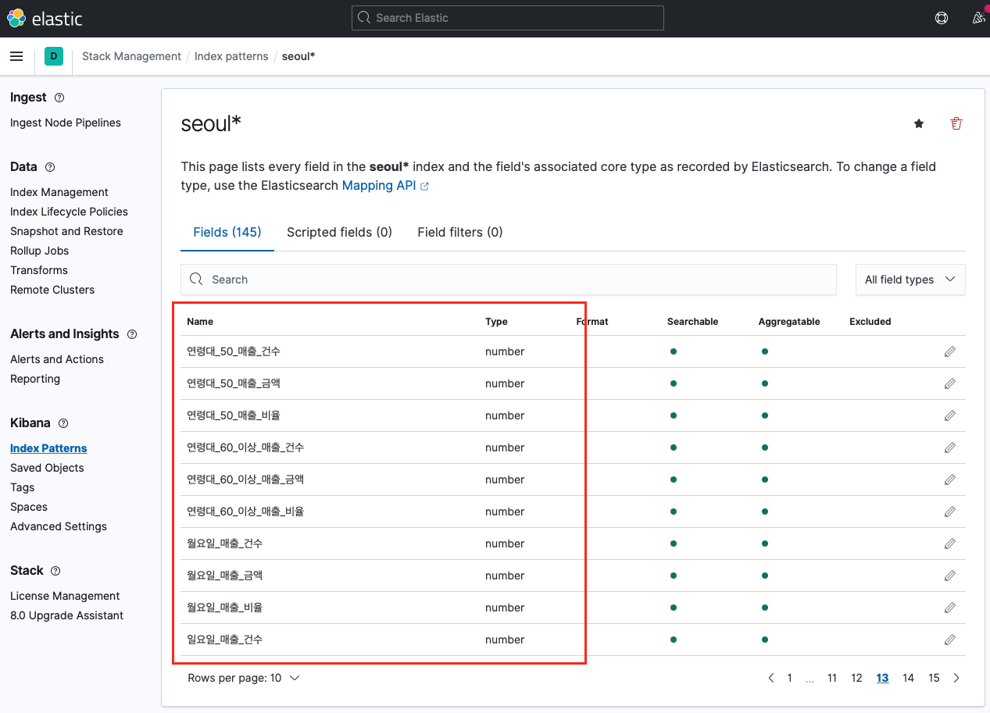The image size is (990, 713).
Task: Sort by Name column header
Action: coord(200,322)
